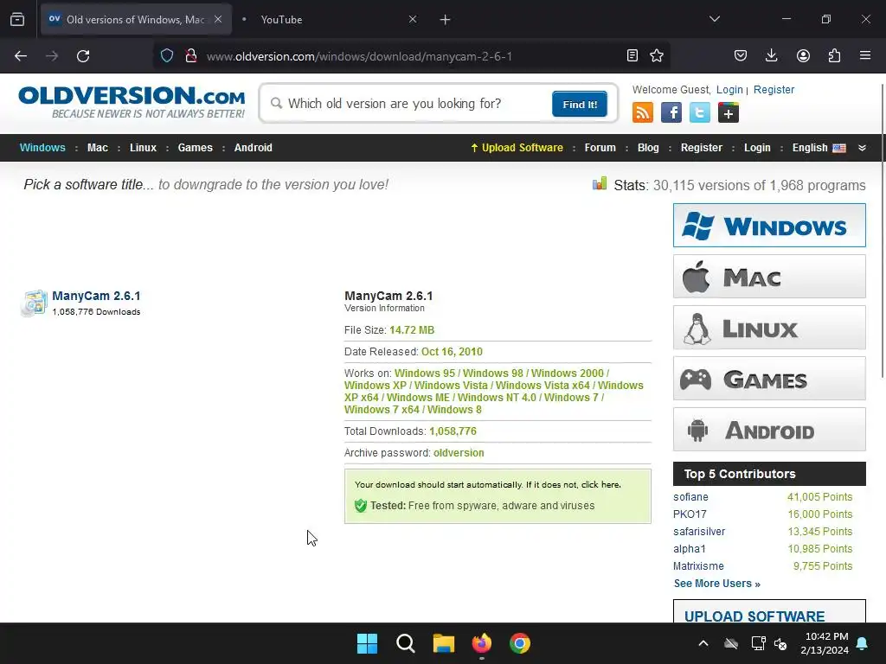Open contributor sofiane's profile

(x=690, y=497)
